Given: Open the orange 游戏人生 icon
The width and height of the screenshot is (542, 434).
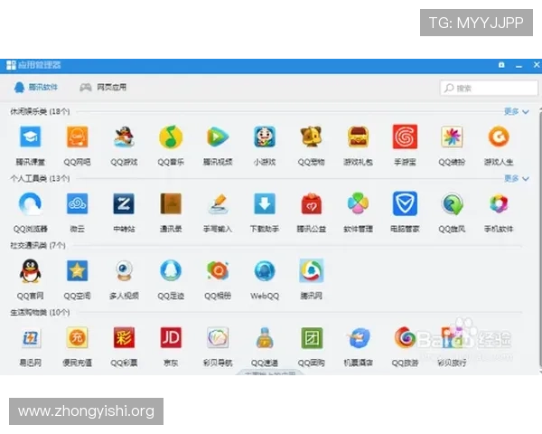Looking at the screenshot, I should coord(499,137).
